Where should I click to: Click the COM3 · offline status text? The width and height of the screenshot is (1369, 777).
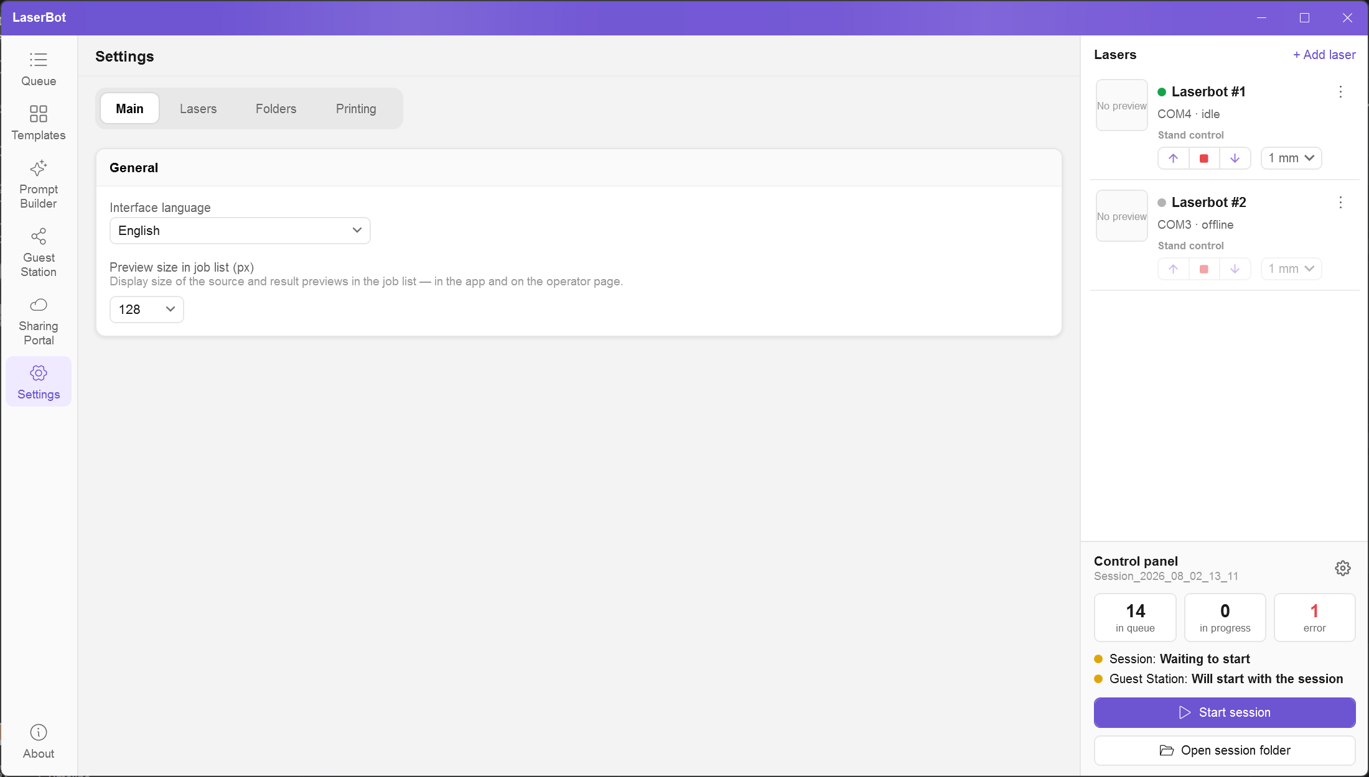point(1195,225)
